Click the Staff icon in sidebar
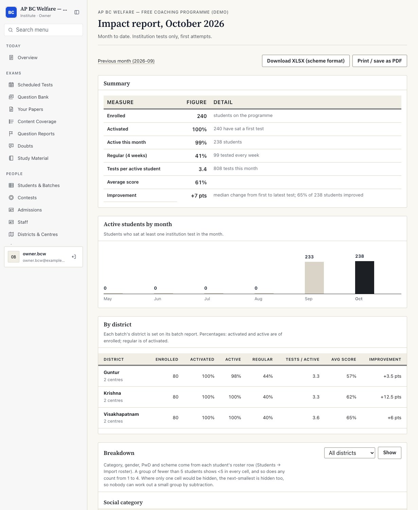418x510 pixels. pos(11,222)
